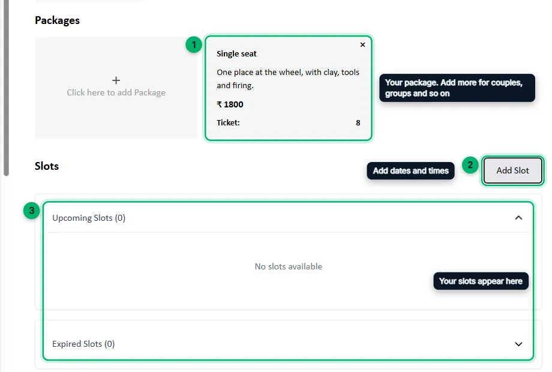
Task: Click the package description about the wheel
Action: click(x=288, y=79)
